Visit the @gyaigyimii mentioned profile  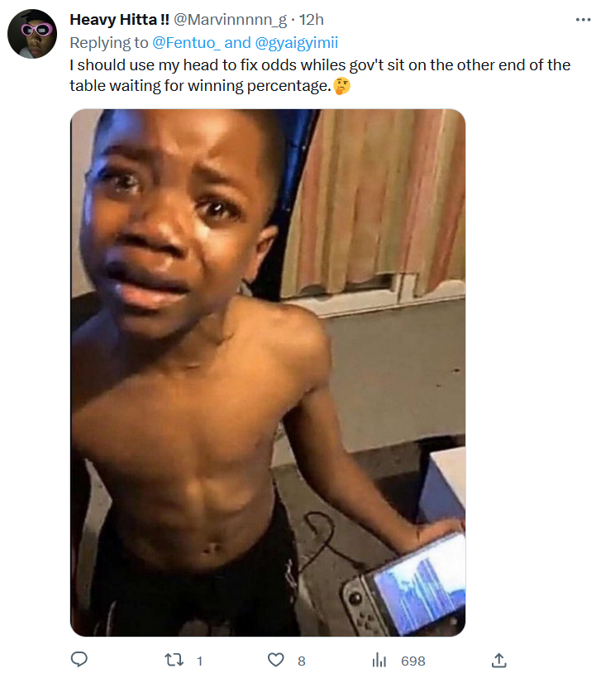click(297, 43)
